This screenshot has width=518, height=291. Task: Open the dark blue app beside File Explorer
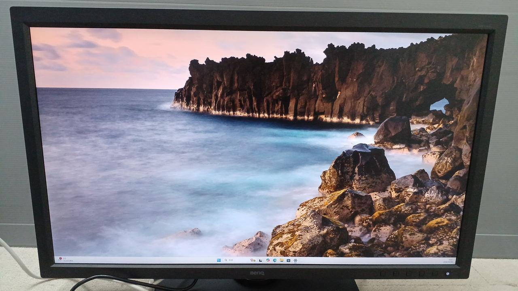tap(288, 260)
